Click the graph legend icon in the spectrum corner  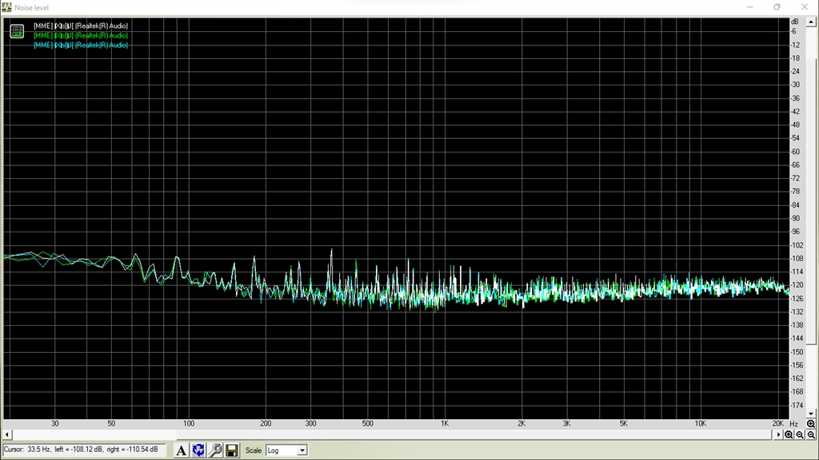coord(17,31)
